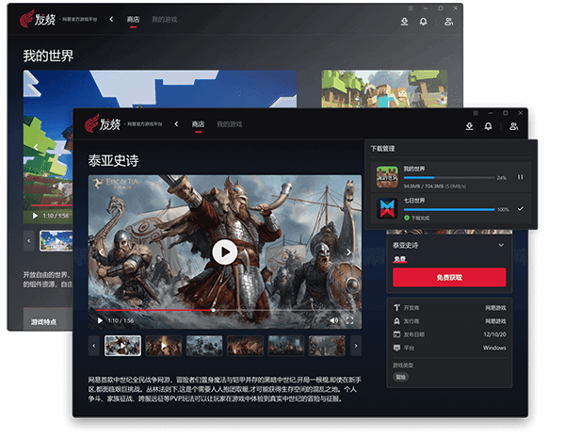565x439 pixels.
Task: Go back using the arrow beside 商店
Action: pos(178,124)
